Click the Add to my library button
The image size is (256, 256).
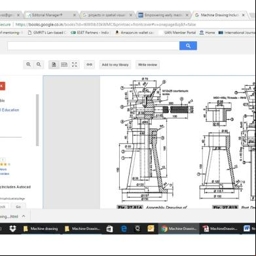(x=115, y=65)
